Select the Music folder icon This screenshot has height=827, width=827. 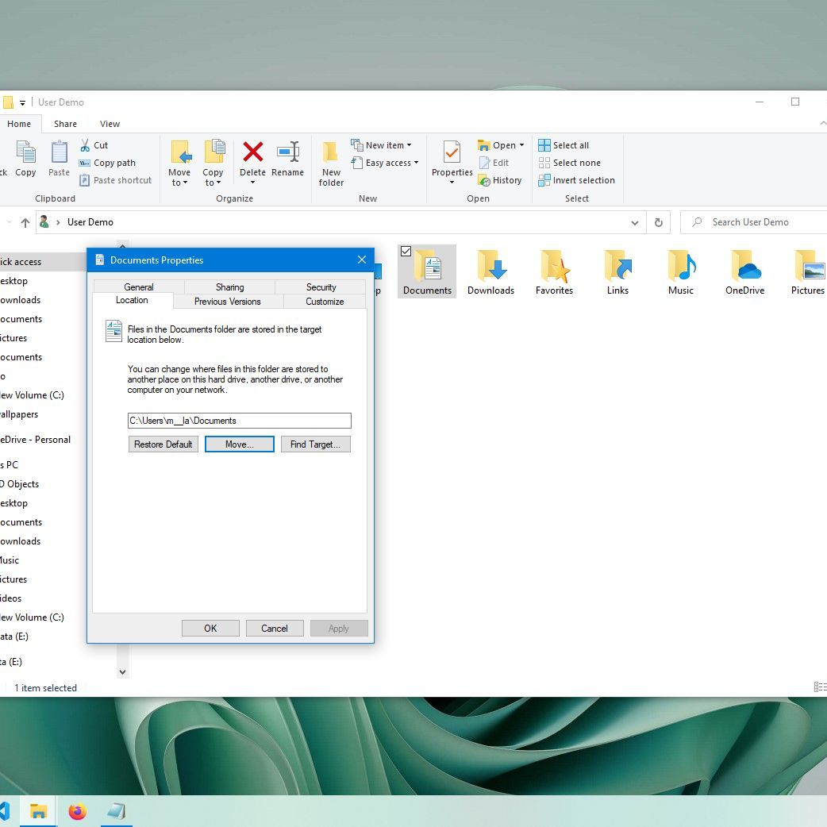(681, 267)
